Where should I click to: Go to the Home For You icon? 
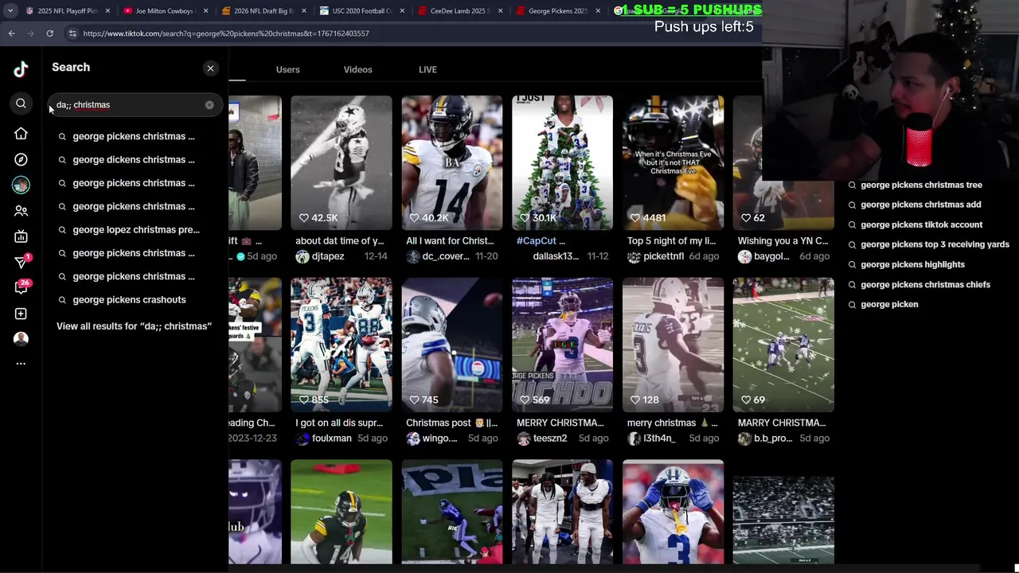pyautogui.click(x=21, y=134)
